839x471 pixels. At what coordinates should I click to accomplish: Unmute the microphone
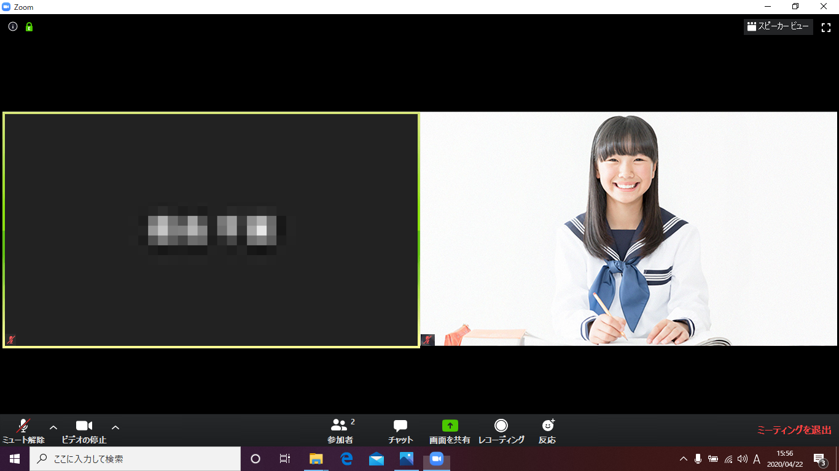pos(23,429)
